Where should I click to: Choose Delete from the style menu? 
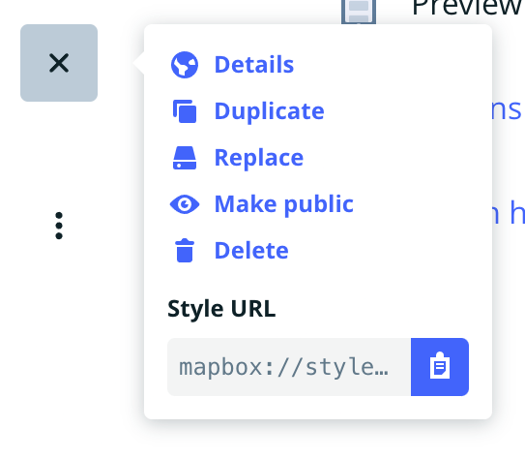click(x=251, y=251)
